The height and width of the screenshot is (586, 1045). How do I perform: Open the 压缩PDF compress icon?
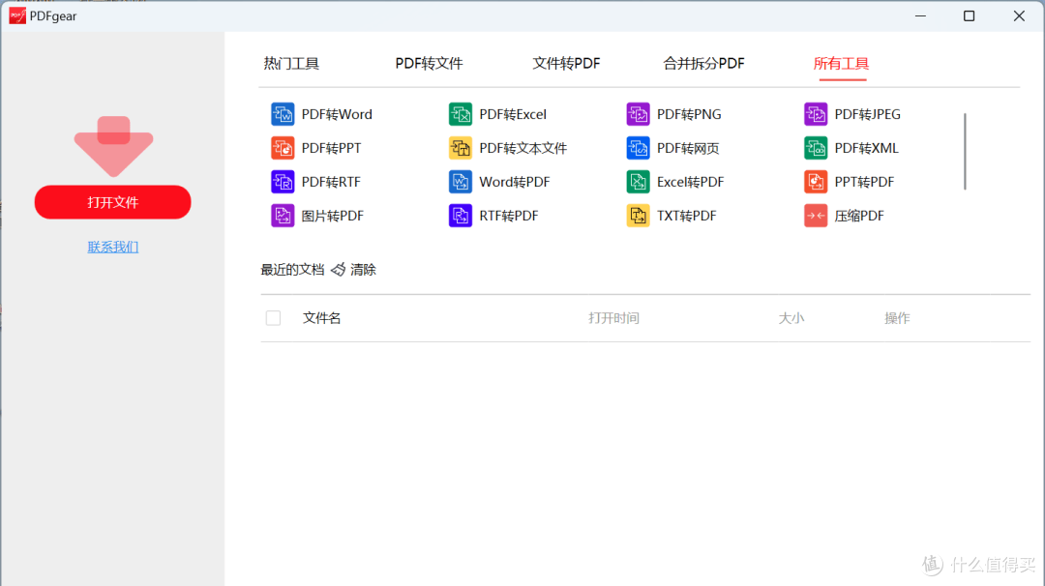[816, 216]
